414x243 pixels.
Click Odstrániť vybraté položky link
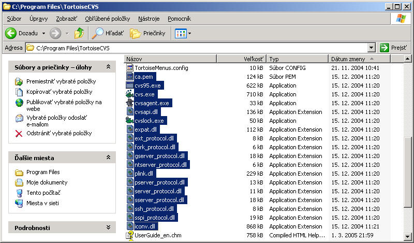pyautogui.click(x=59, y=133)
